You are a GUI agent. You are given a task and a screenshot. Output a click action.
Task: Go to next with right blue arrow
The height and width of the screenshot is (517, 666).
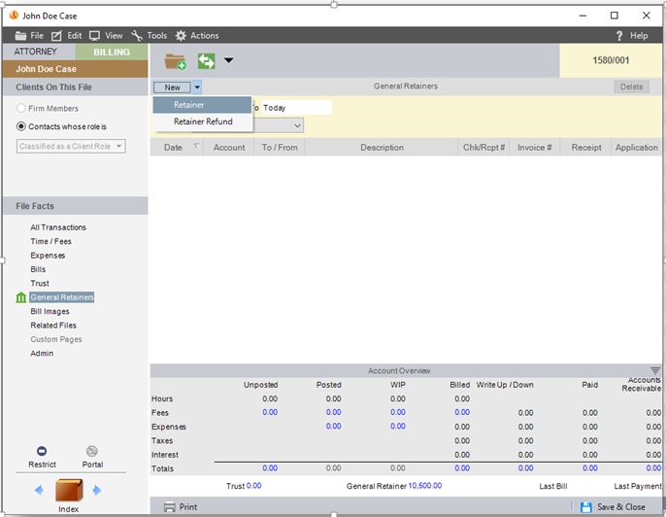click(x=97, y=490)
